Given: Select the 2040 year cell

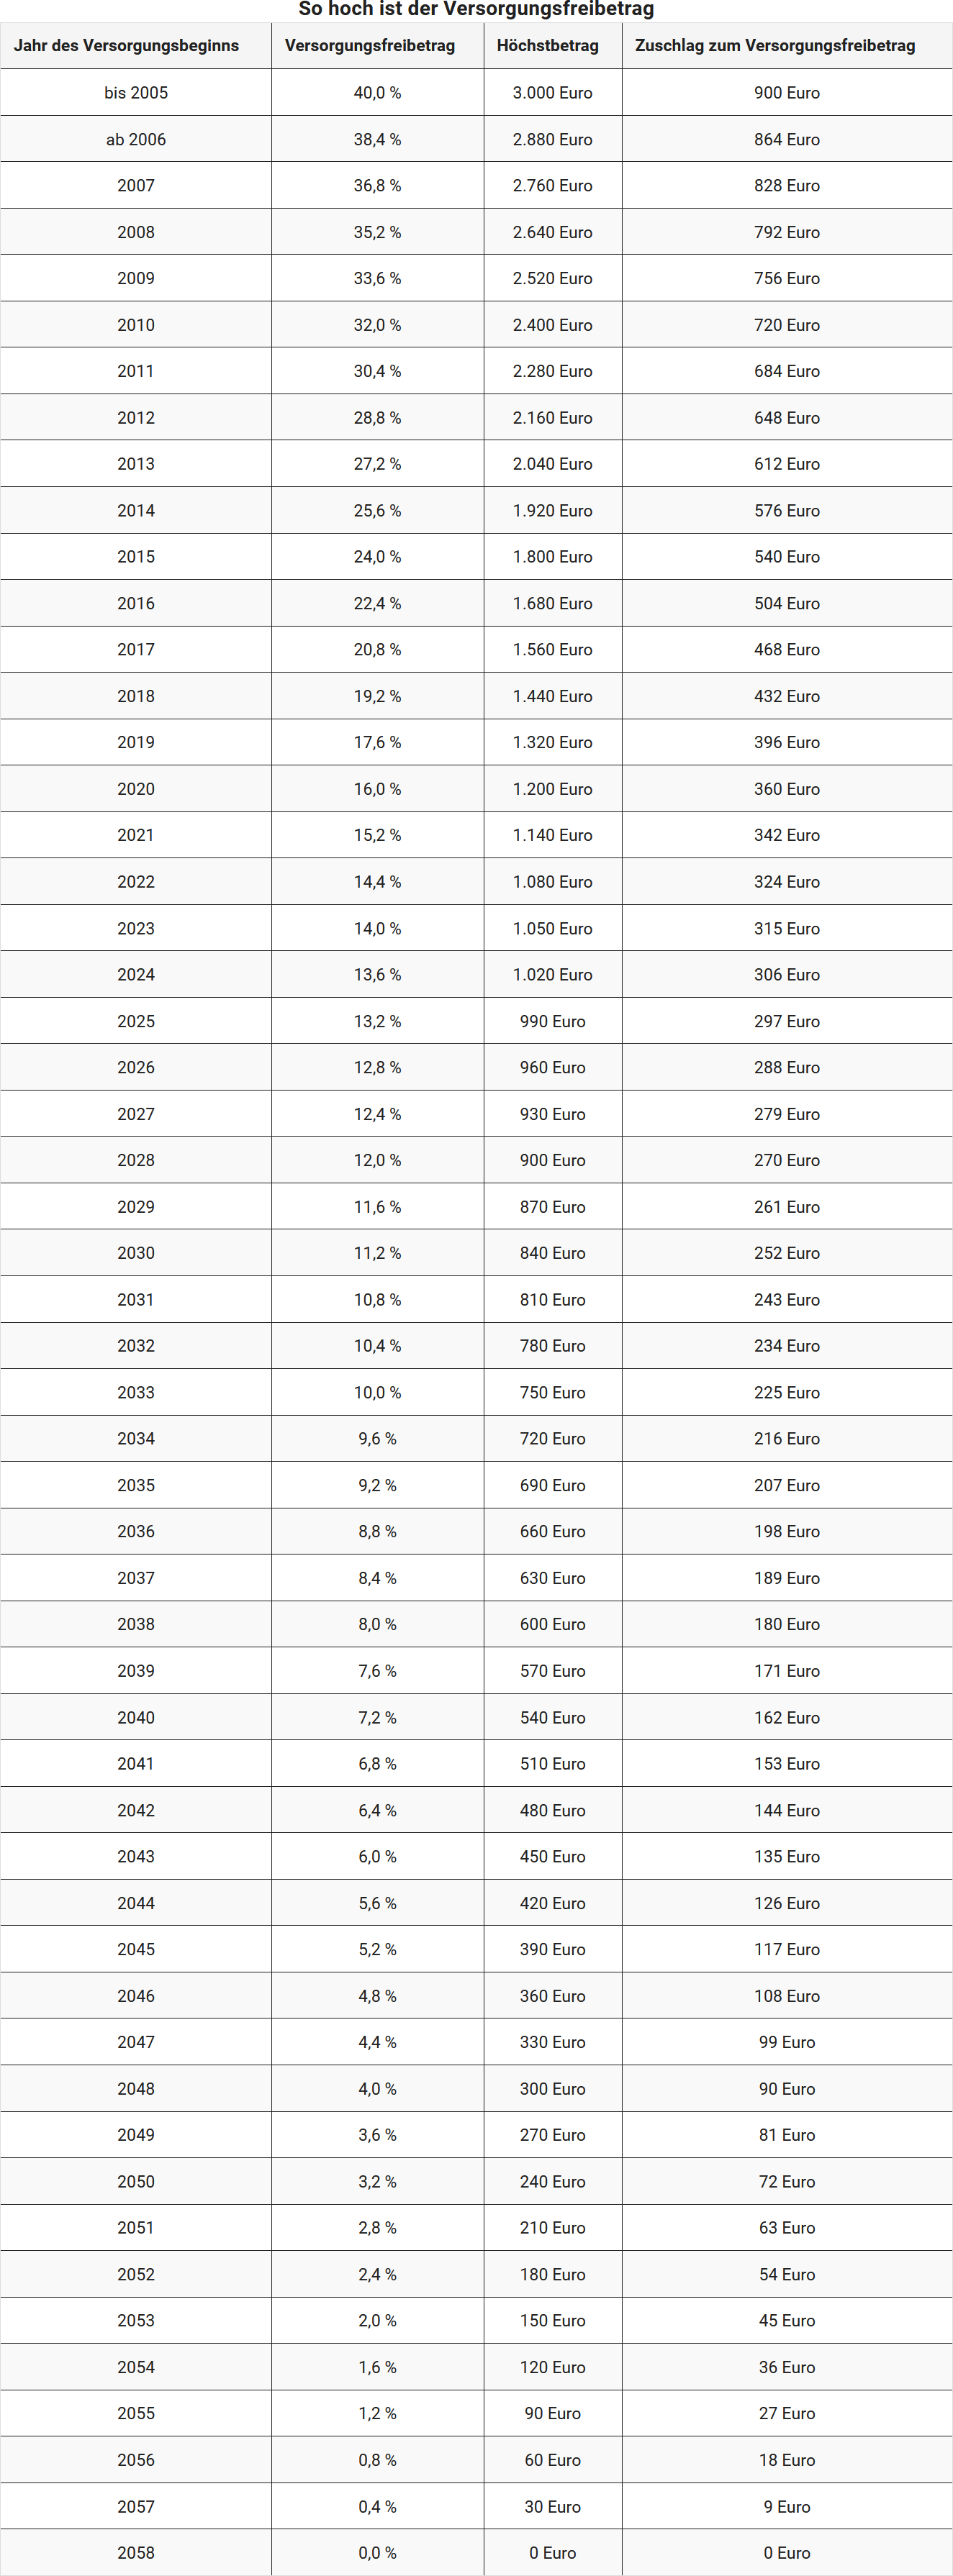Looking at the screenshot, I should pyautogui.click(x=136, y=1718).
